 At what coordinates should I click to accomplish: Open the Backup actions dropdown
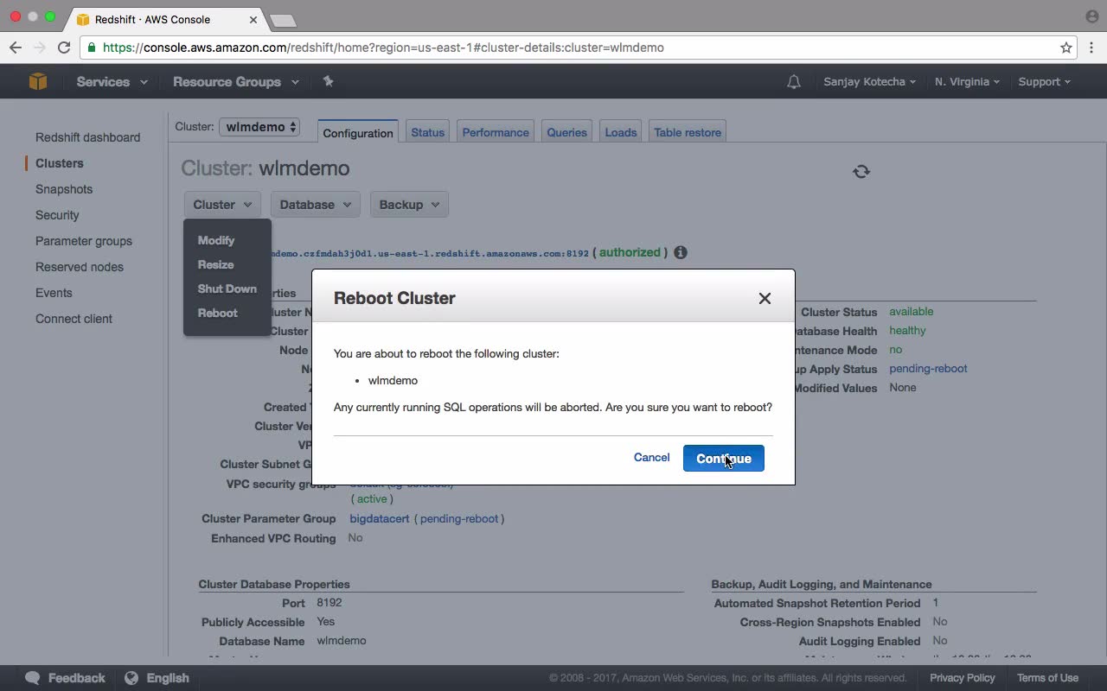409,205
